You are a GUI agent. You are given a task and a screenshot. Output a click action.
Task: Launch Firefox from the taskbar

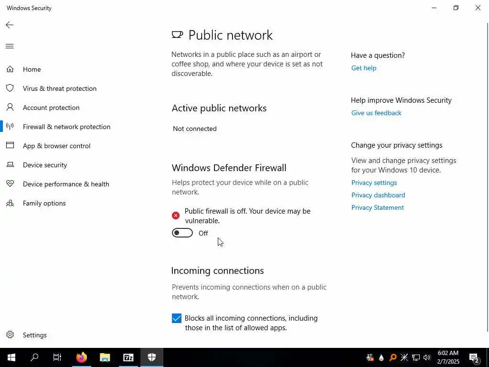82,357
